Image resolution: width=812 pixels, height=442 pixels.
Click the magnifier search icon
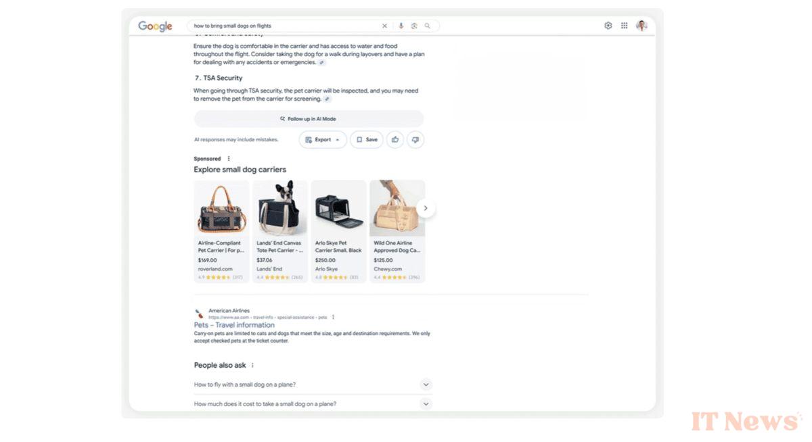coord(427,26)
